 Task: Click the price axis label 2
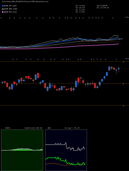pyautogui.click(x=123, y=106)
